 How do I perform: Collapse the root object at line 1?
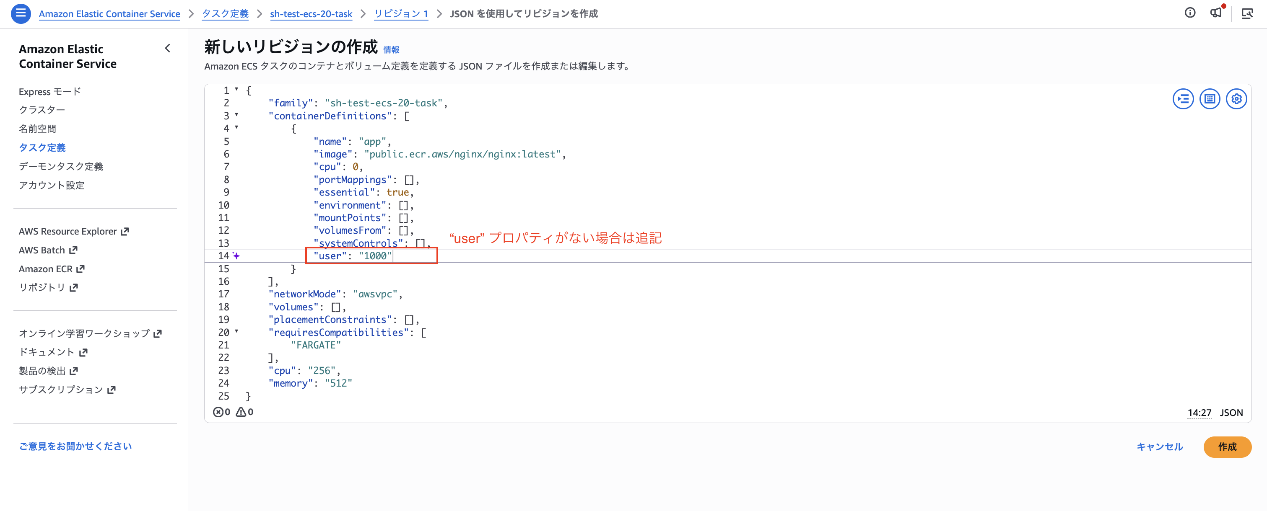point(236,90)
